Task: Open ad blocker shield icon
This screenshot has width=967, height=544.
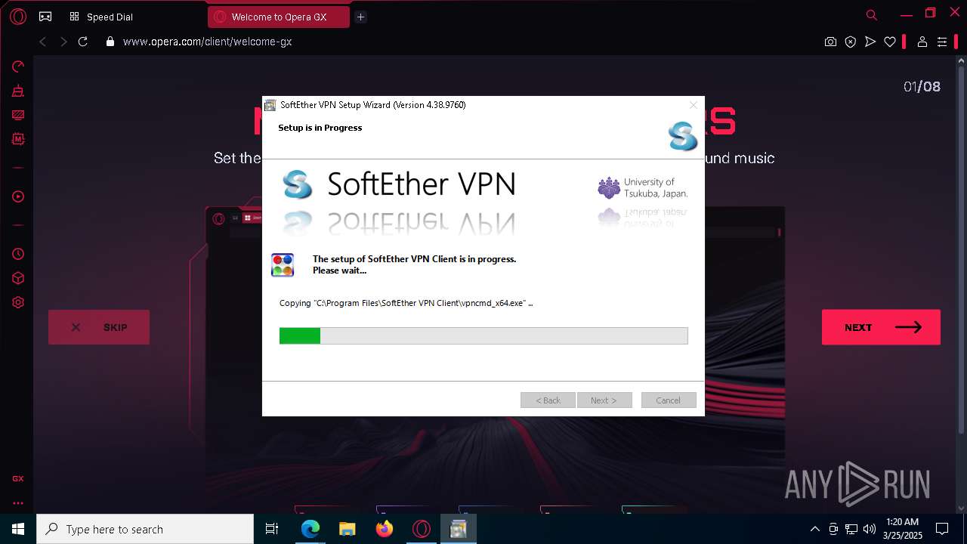Action: tap(851, 42)
